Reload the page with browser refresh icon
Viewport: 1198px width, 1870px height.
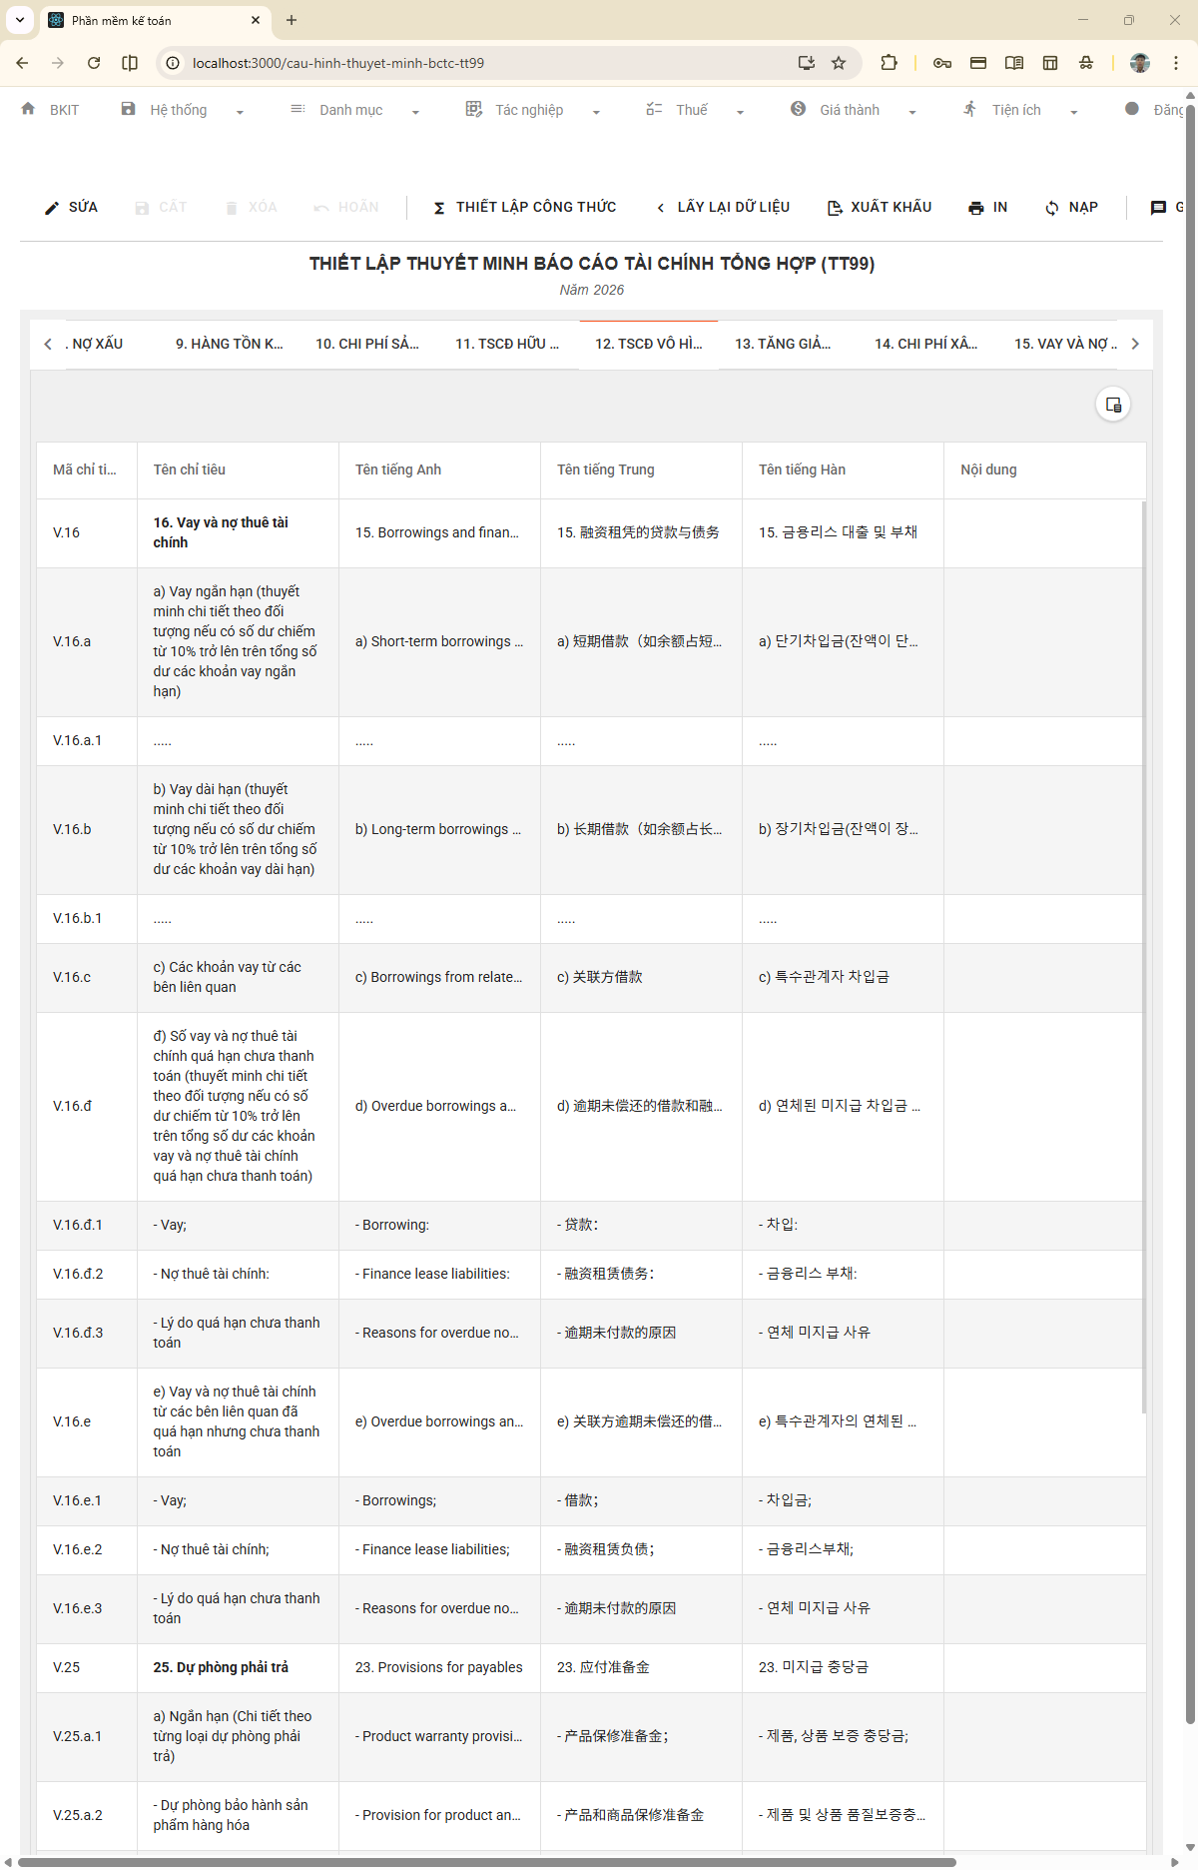pos(94,63)
